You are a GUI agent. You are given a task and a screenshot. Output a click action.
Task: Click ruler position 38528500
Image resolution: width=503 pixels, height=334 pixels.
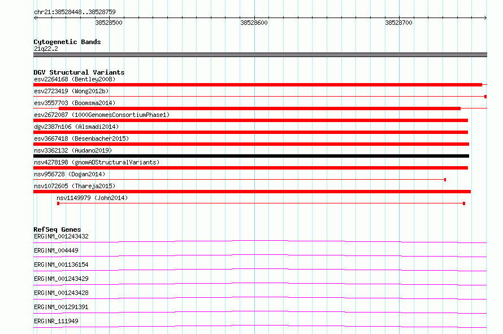(x=109, y=23)
